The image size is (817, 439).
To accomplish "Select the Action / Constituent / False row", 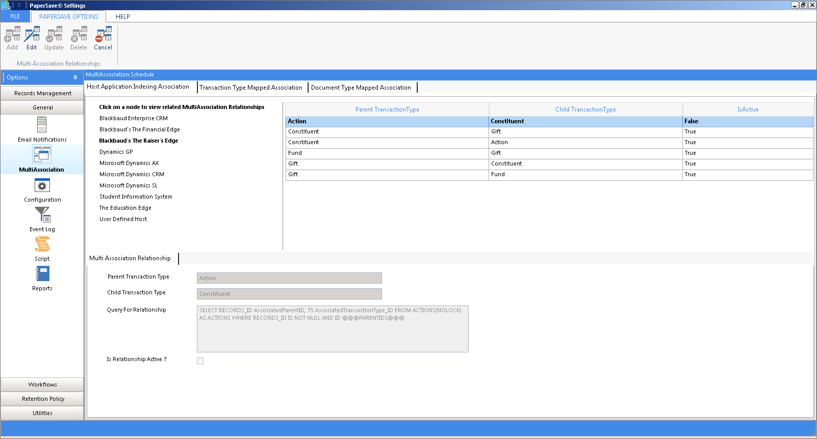I will pos(549,121).
